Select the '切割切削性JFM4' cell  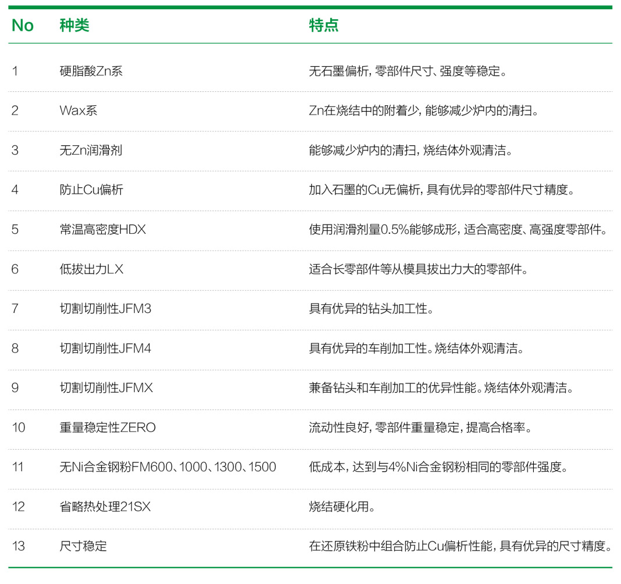point(105,348)
